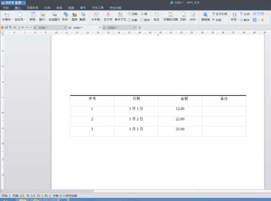Click the amount cell 33.00
The image size is (271, 201).
(180, 131)
